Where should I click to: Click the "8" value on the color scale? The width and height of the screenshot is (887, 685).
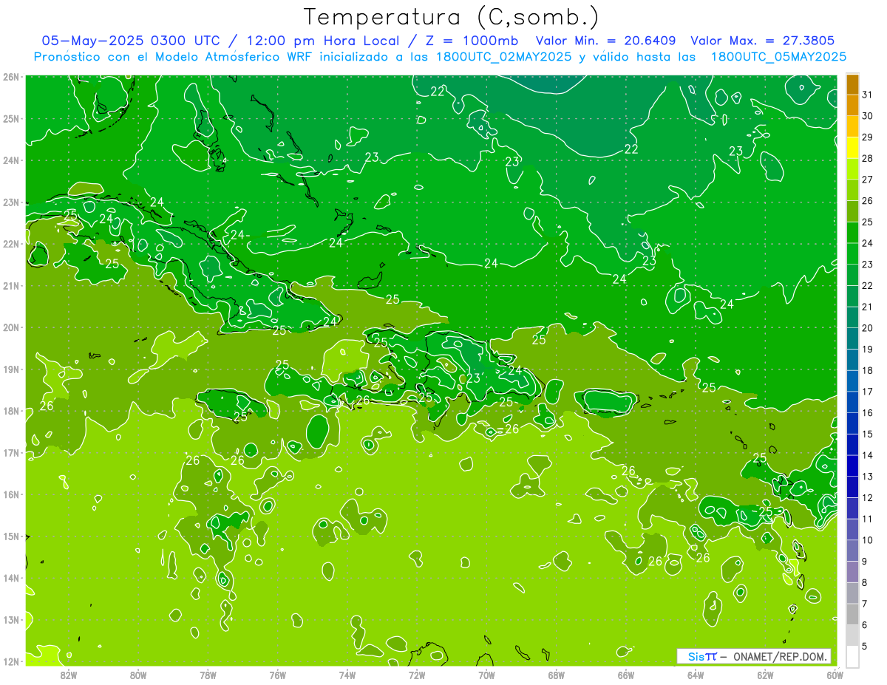click(865, 582)
